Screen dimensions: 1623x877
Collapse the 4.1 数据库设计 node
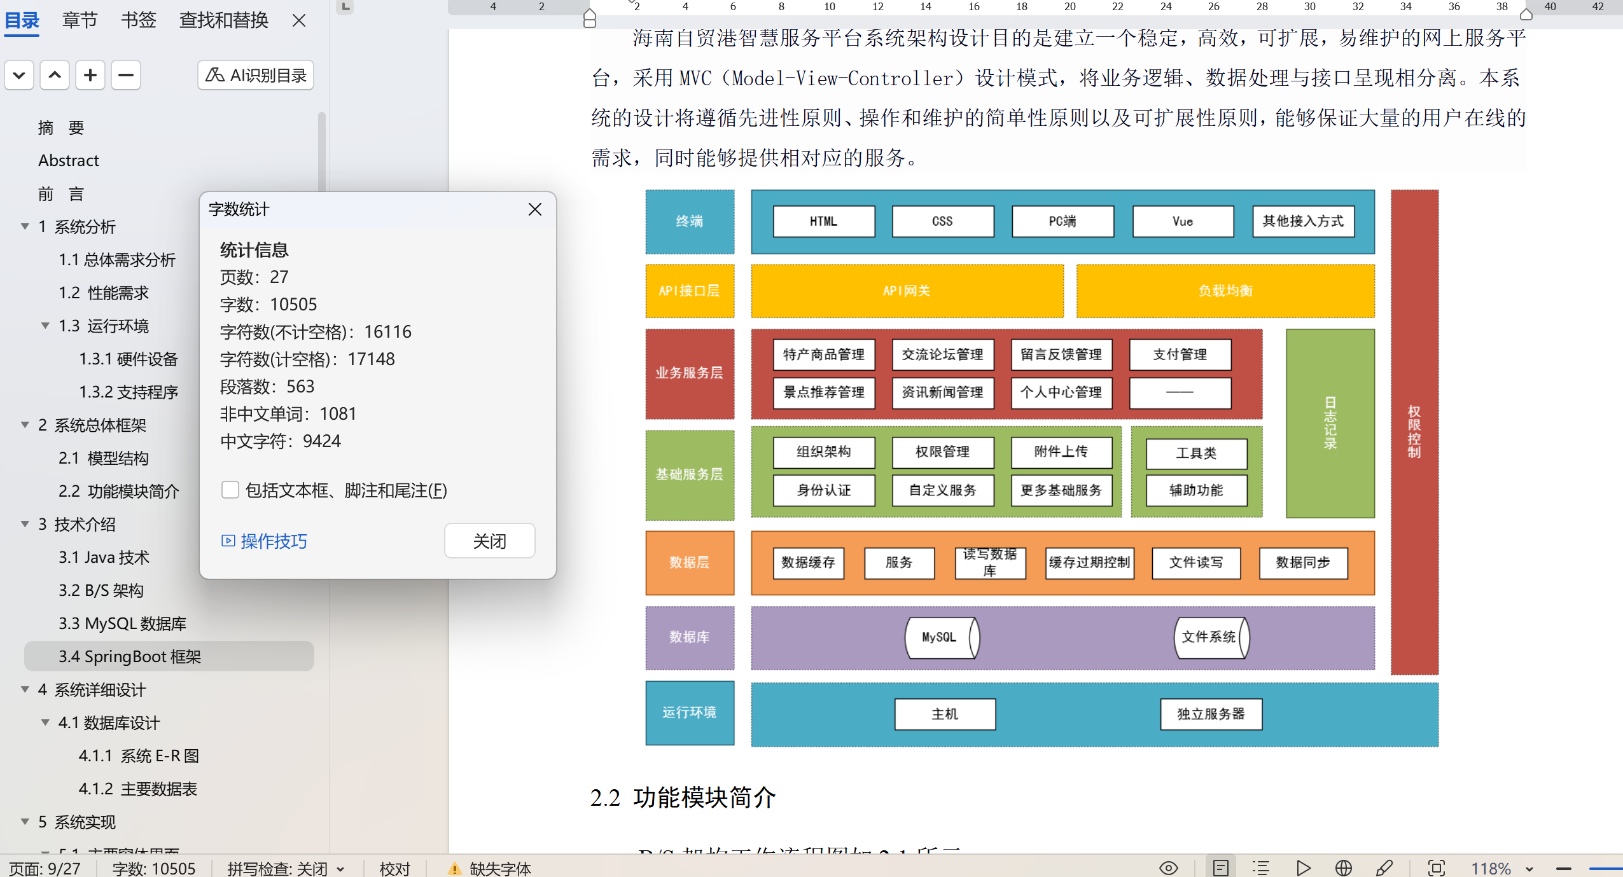[x=45, y=722]
